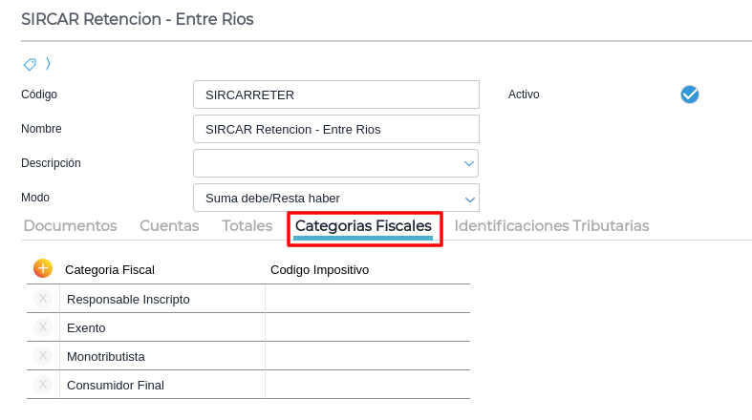Click the chevron next to tag icon
Viewport: 752px width, 420px height.
48,64
